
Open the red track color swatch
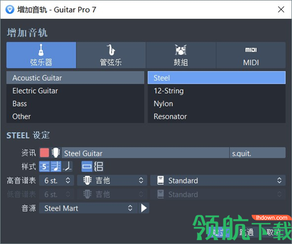(44, 153)
